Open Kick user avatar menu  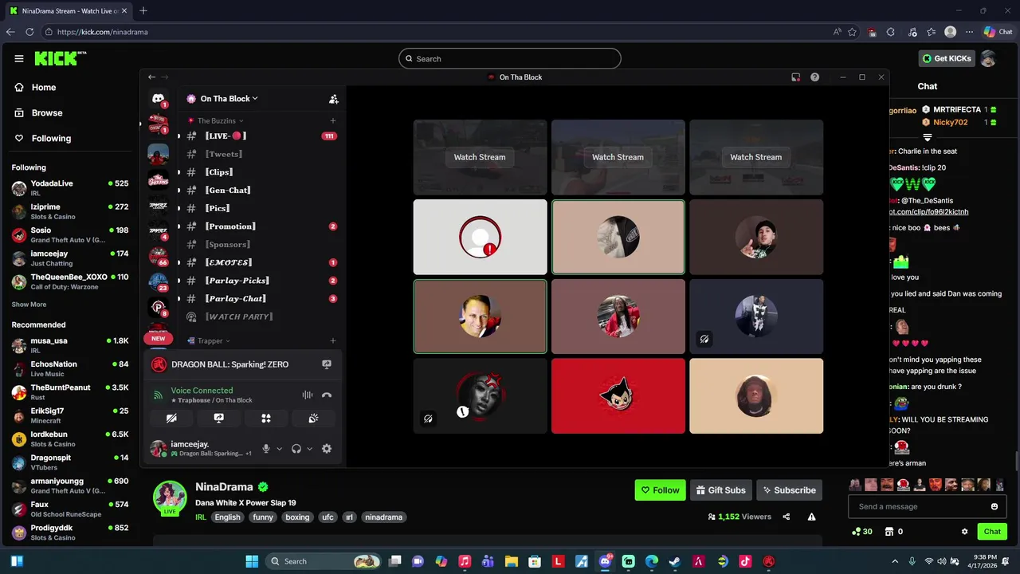click(988, 58)
